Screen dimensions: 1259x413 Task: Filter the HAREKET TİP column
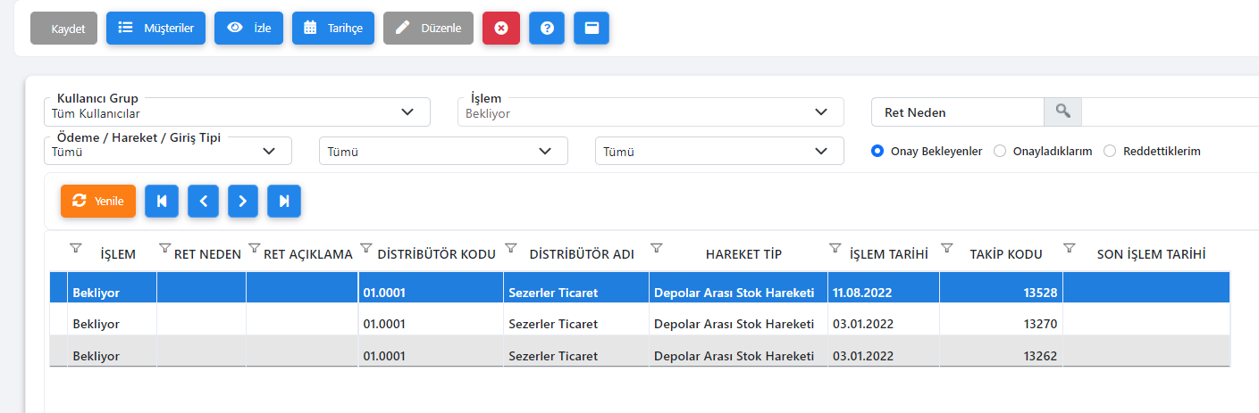(657, 248)
